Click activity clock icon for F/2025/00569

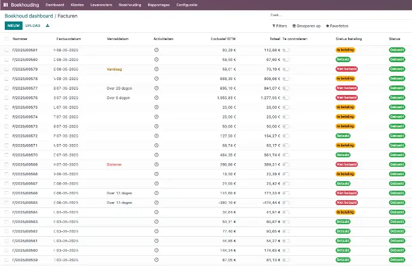pos(156,164)
